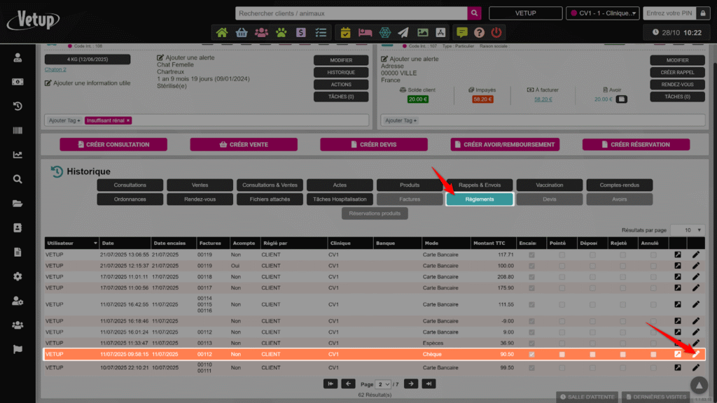
Task: Toggle Pointé checkbox on the Chèque row
Action: point(562,355)
